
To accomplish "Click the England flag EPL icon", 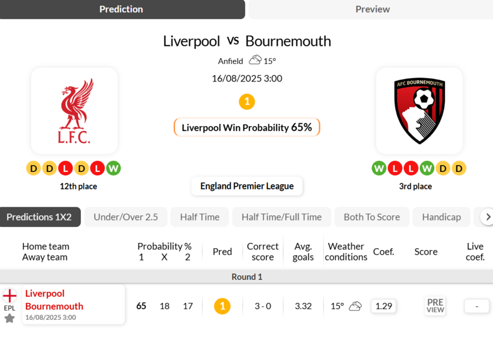I will [10, 296].
